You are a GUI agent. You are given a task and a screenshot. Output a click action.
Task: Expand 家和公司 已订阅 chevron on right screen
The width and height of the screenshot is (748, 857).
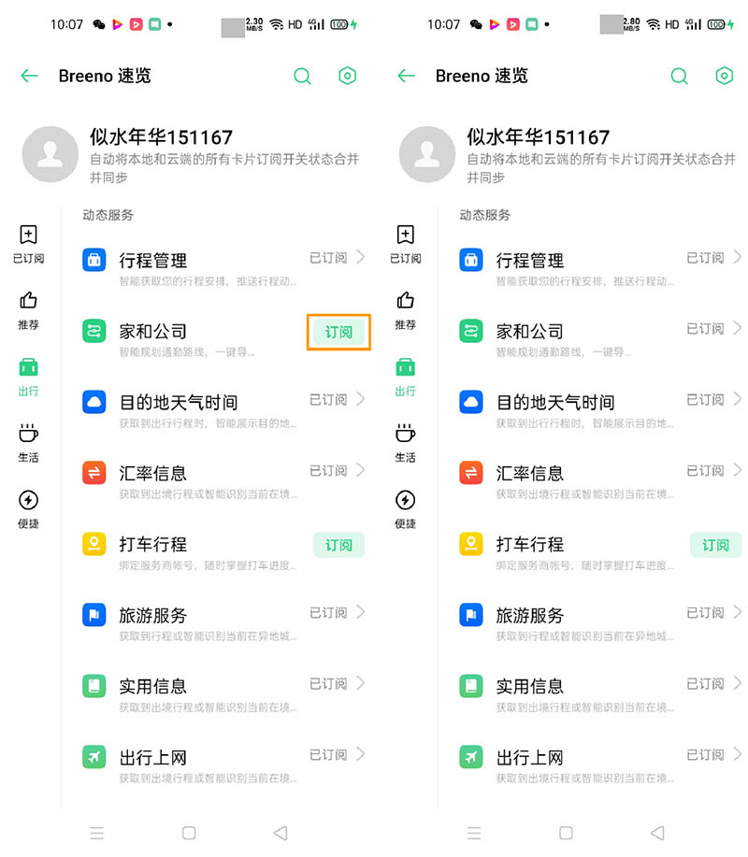coord(737,328)
